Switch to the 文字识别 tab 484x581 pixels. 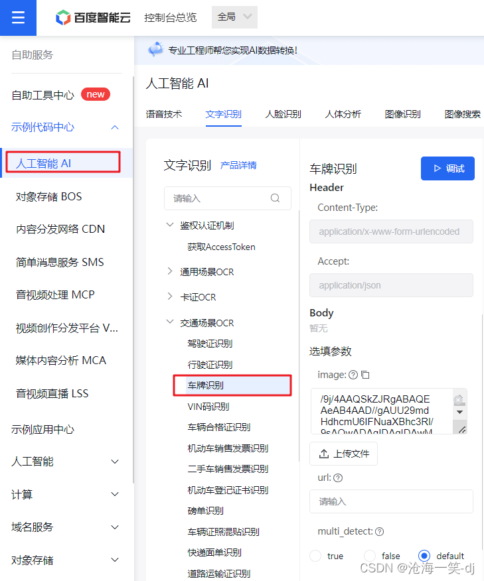coord(224,114)
